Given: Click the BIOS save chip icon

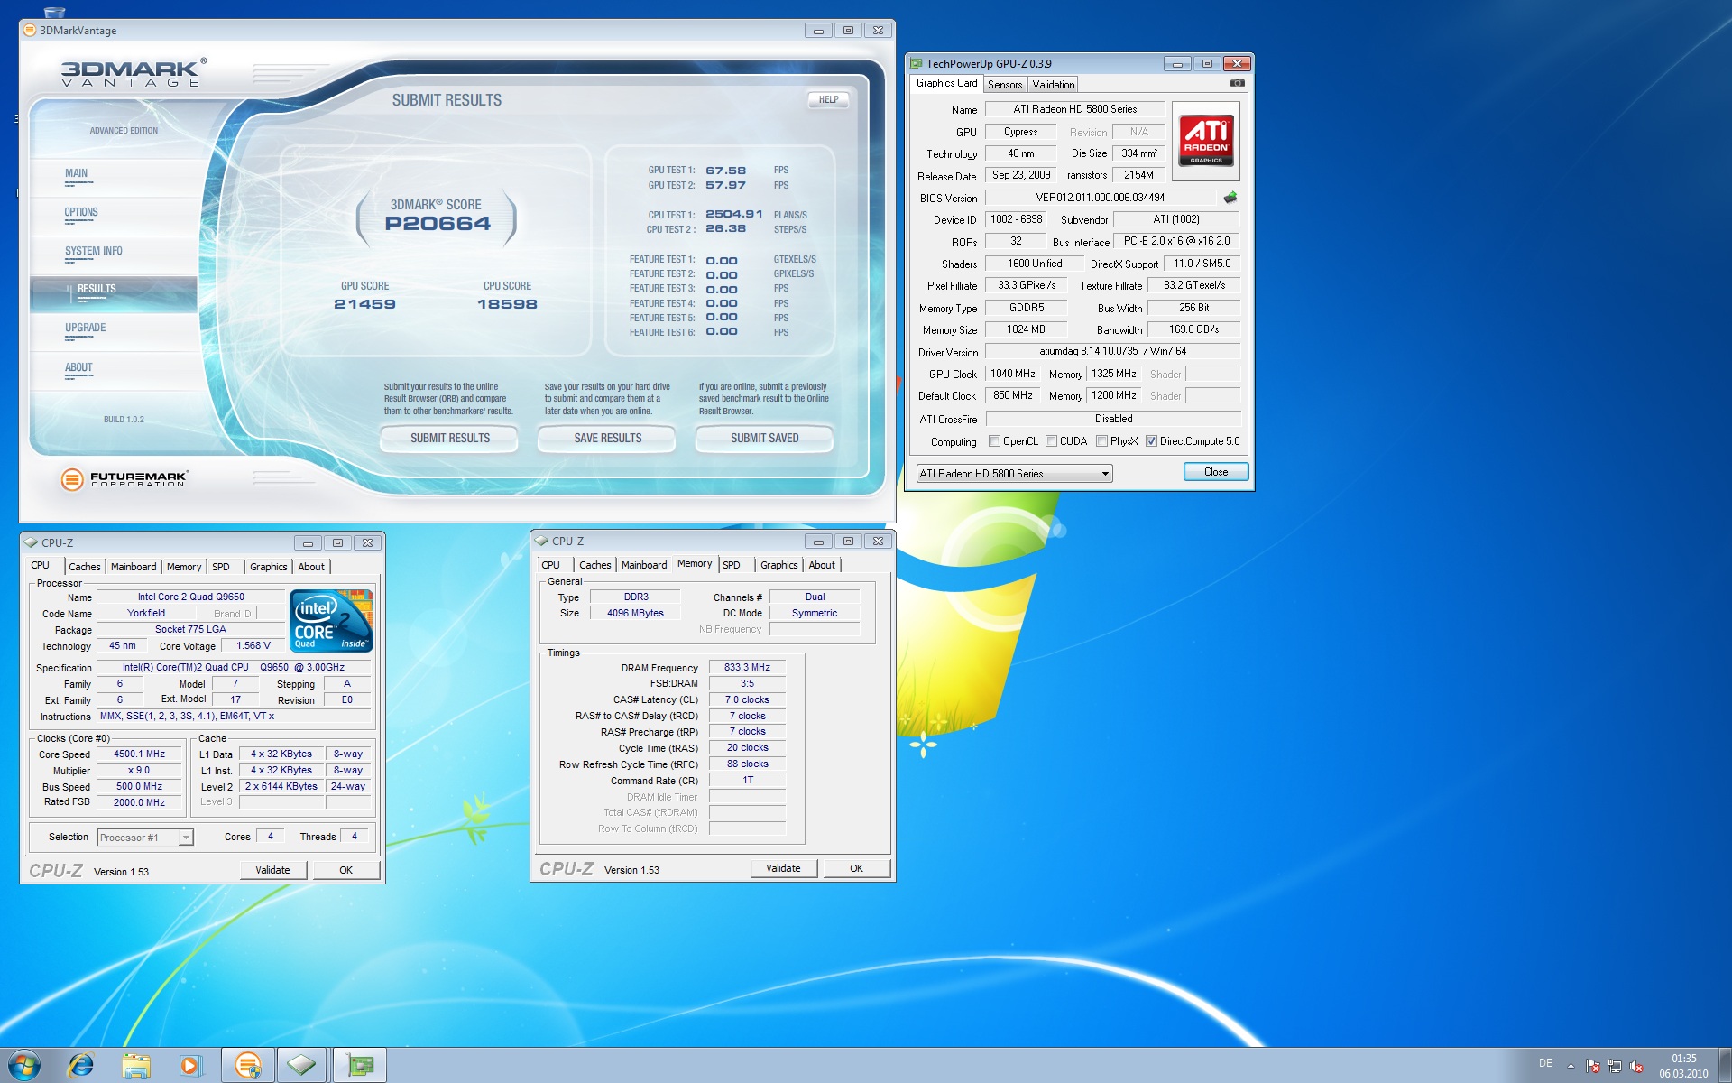Looking at the screenshot, I should pos(1230,198).
